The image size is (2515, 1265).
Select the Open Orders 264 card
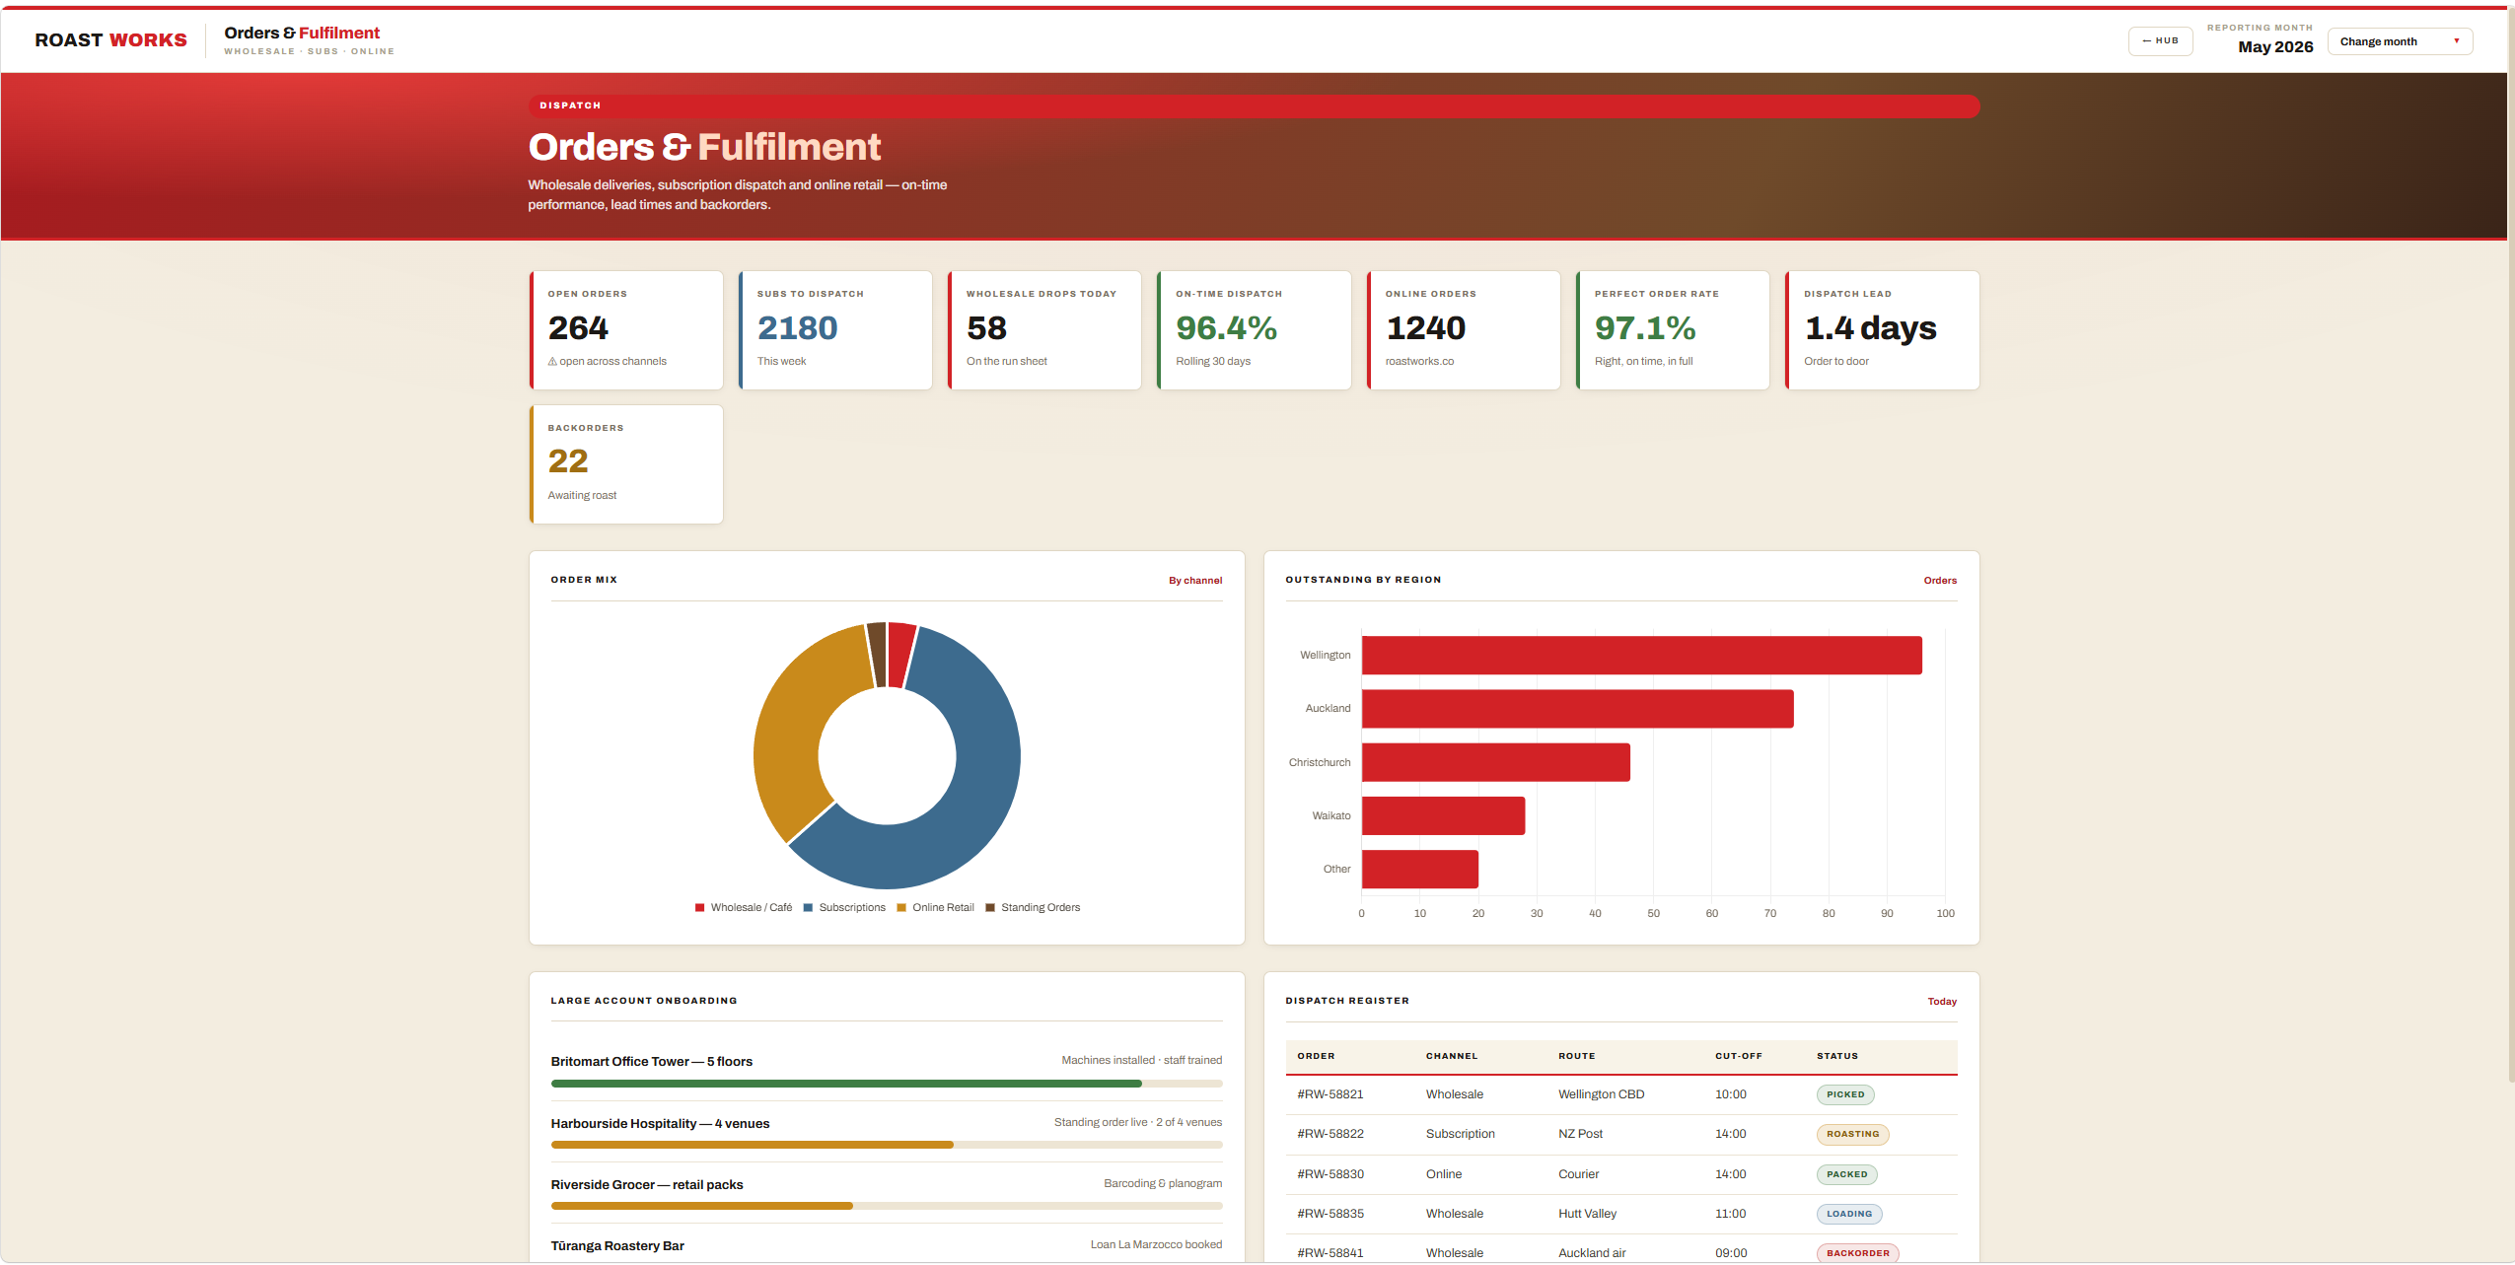[626, 330]
